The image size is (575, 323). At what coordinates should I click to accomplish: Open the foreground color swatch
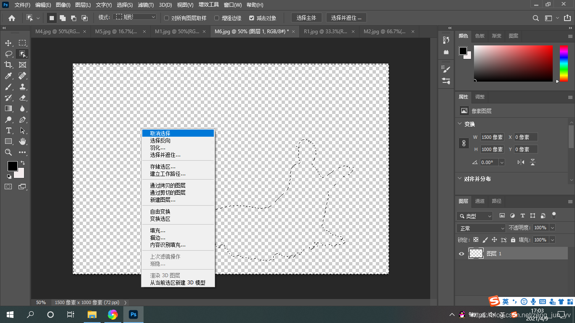pyautogui.click(x=12, y=166)
